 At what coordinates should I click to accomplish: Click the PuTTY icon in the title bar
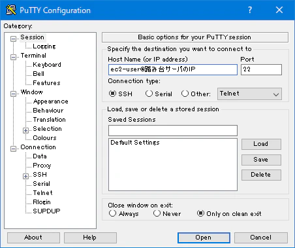(x=11, y=10)
